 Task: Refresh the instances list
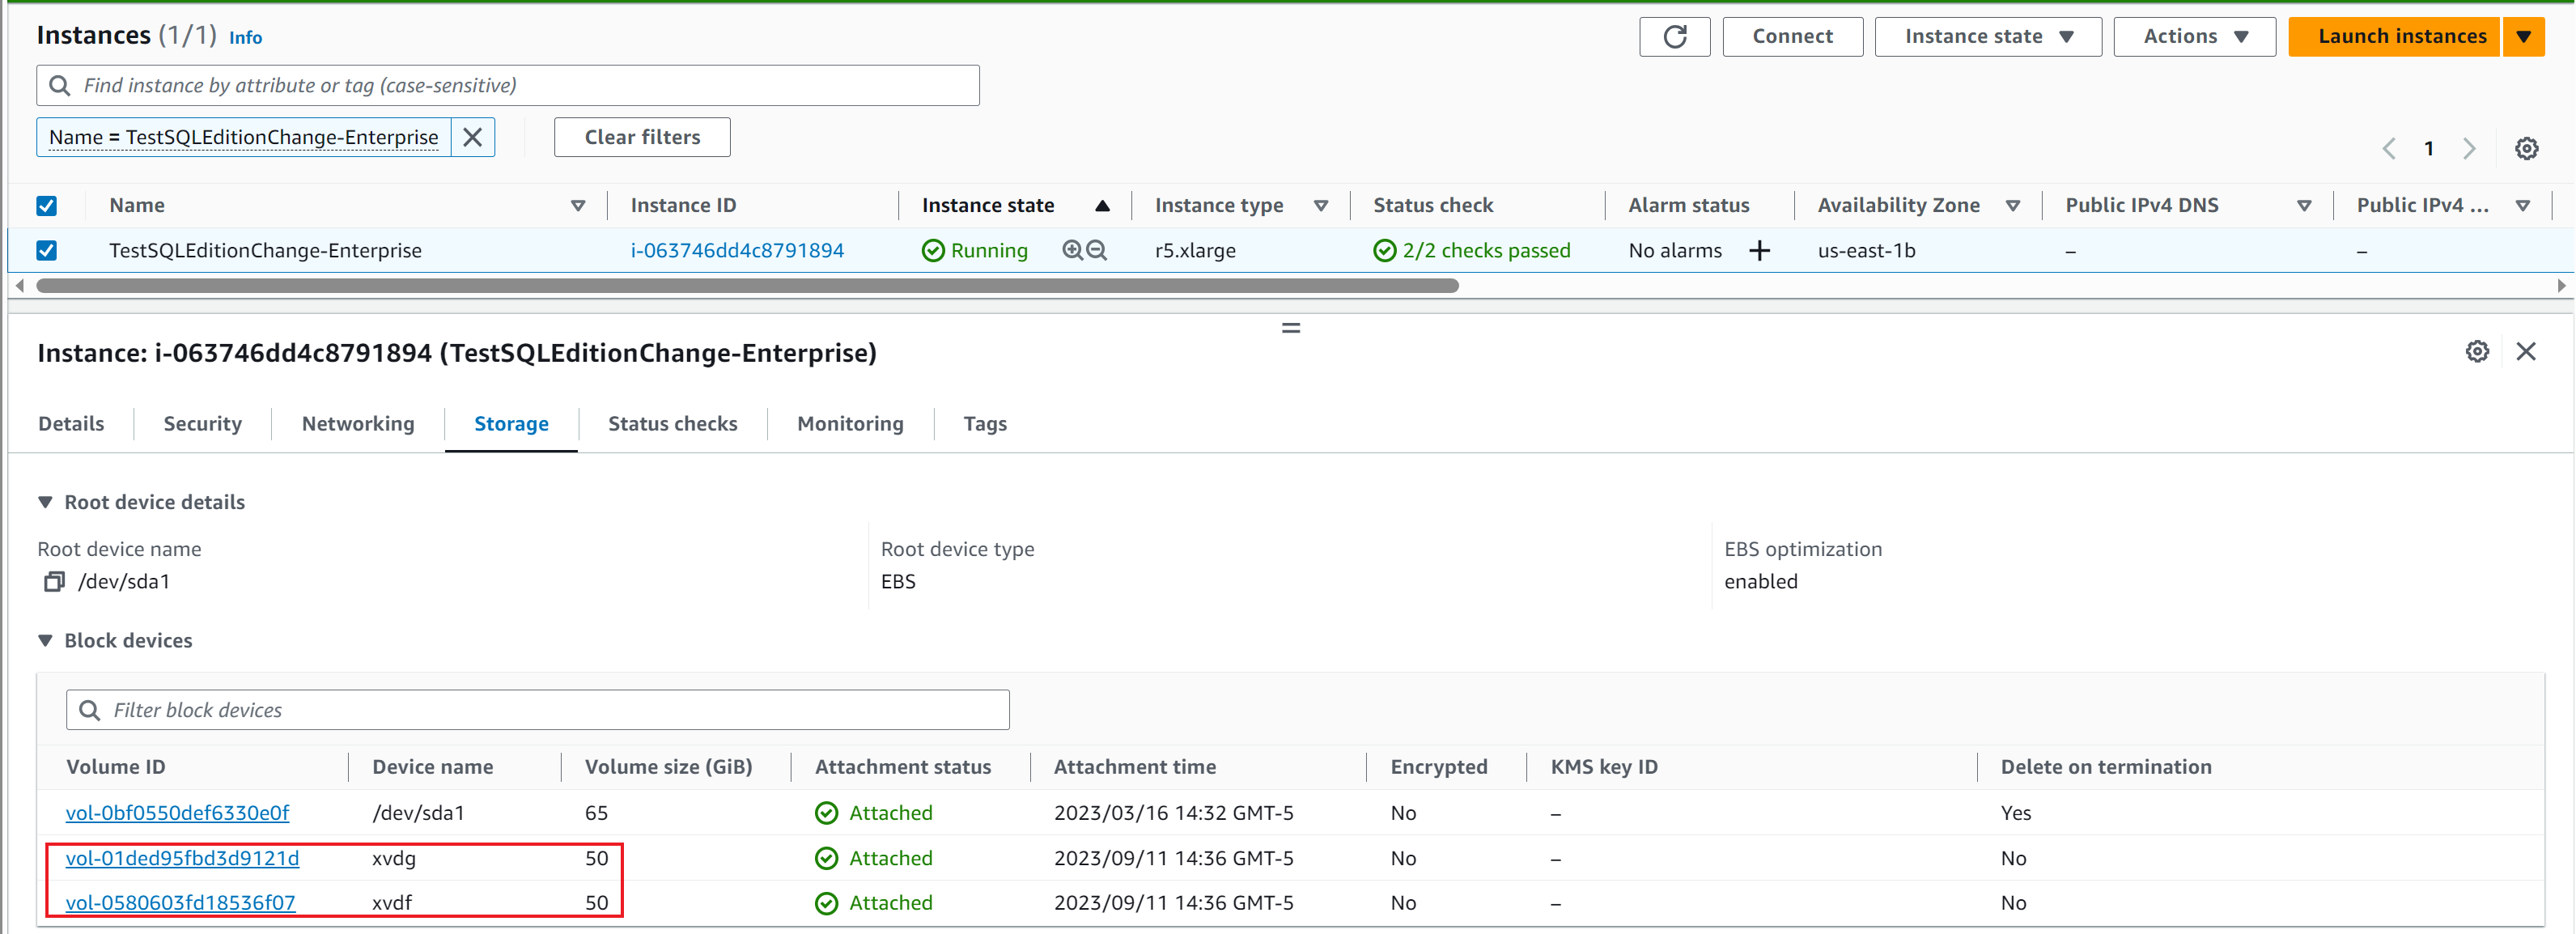pyautogui.click(x=1674, y=36)
